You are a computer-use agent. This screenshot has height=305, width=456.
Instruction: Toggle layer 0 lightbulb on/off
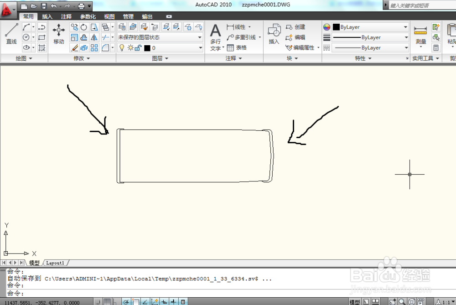122,48
